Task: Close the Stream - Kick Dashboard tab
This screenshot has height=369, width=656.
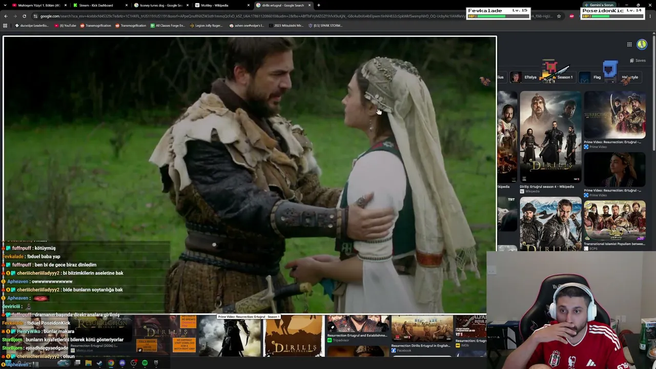Action: pos(127,5)
